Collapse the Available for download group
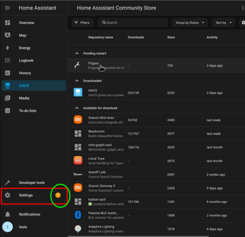This screenshot has width=245, height=237. click(77, 108)
